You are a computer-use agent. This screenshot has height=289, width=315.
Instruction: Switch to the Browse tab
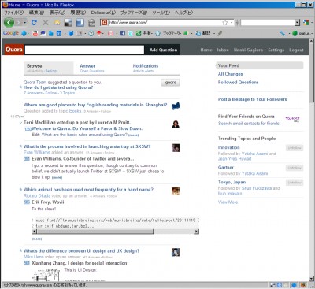49,68
